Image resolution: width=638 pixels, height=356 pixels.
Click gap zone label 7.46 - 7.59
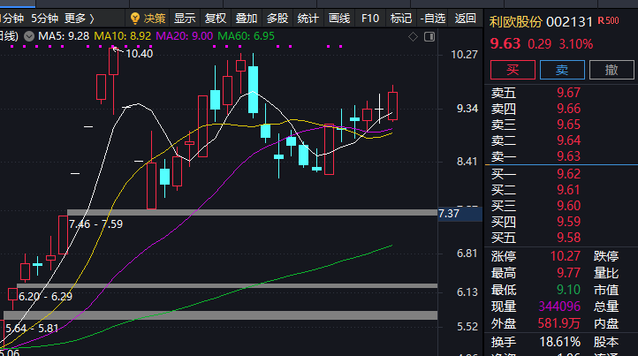[96, 224]
